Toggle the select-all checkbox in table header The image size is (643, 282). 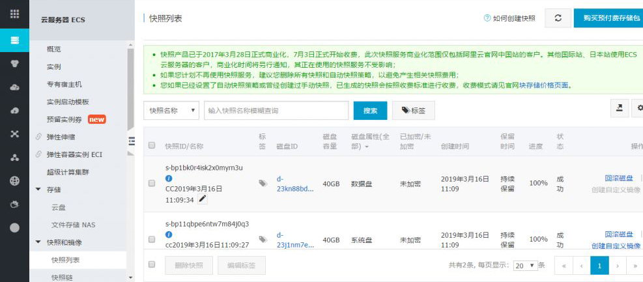152,145
